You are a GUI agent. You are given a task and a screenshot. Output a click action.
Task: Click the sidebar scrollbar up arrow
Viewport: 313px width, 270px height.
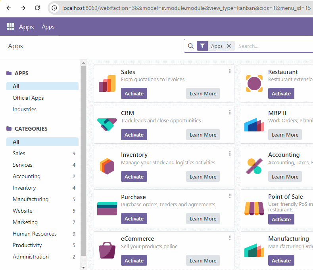click(83, 63)
